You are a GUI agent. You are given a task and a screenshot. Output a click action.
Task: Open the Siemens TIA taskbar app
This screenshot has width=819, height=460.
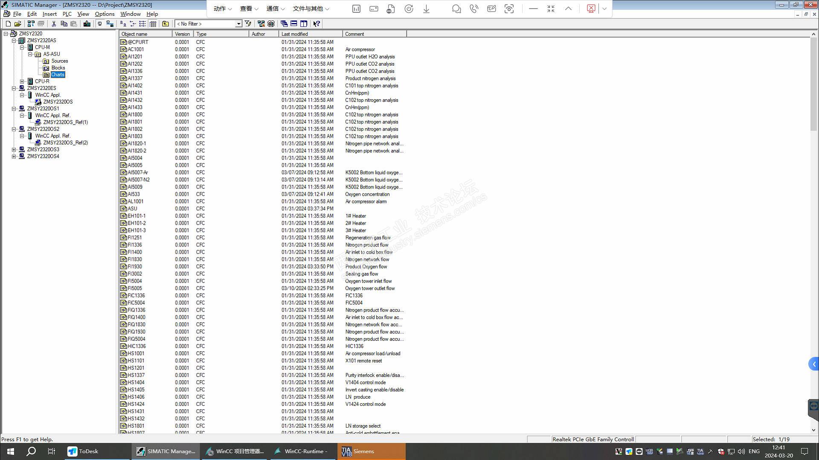coord(371,451)
